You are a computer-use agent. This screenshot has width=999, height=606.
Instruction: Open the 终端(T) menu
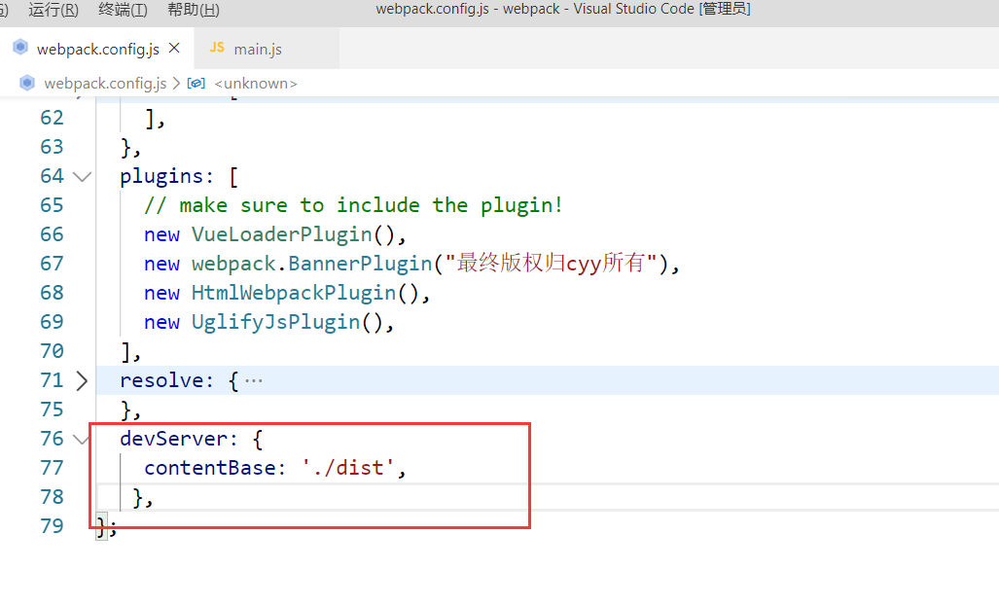123,10
